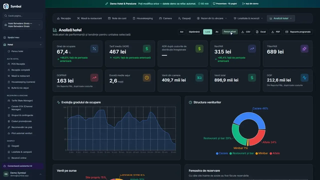Click the Symbai logo icon
Screen dimensions: 320x180
(6, 6)
